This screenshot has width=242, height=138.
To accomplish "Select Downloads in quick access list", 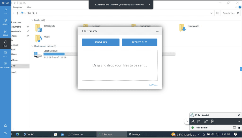I will point(16,31).
